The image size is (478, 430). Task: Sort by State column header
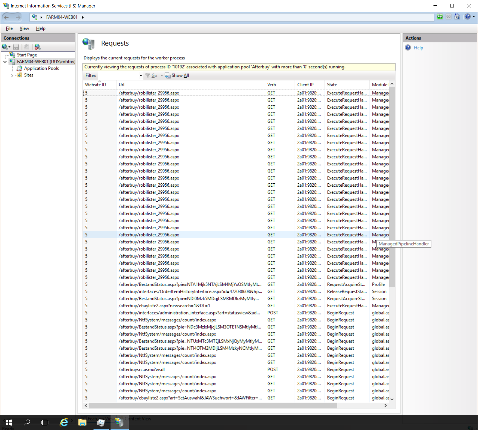tap(347, 85)
